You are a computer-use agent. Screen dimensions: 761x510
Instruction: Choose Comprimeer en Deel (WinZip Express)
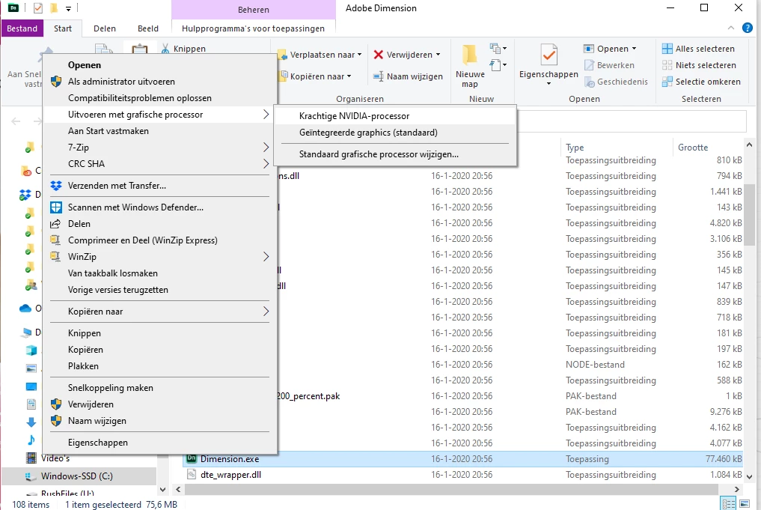pyautogui.click(x=160, y=240)
